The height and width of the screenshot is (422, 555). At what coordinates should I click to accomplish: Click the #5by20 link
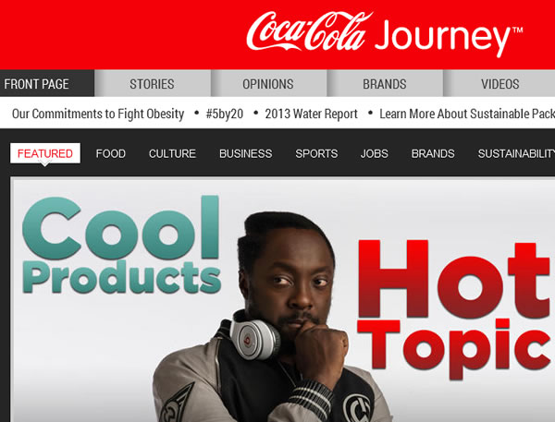225,114
